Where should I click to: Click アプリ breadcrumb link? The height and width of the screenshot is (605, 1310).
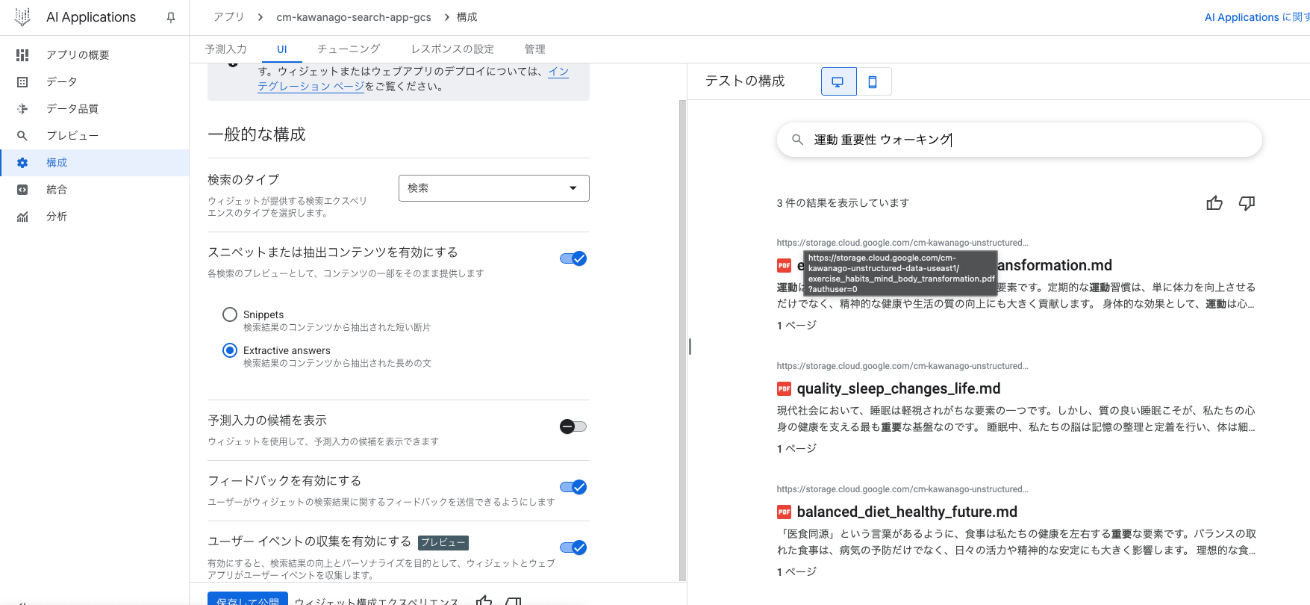pos(228,16)
